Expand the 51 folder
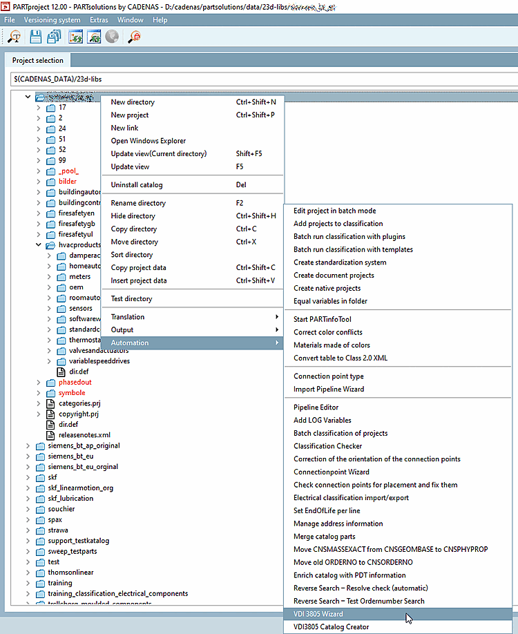The width and height of the screenshot is (518, 634). click(x=39, y=139)
